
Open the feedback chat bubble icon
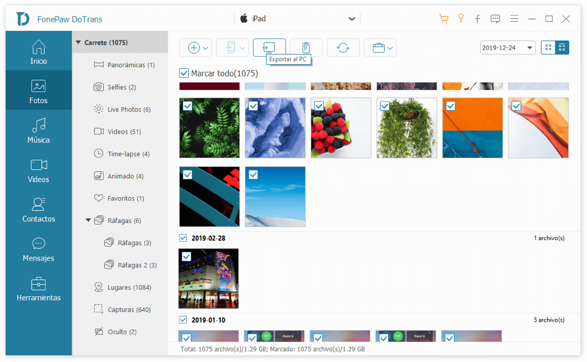coord(495,19)
